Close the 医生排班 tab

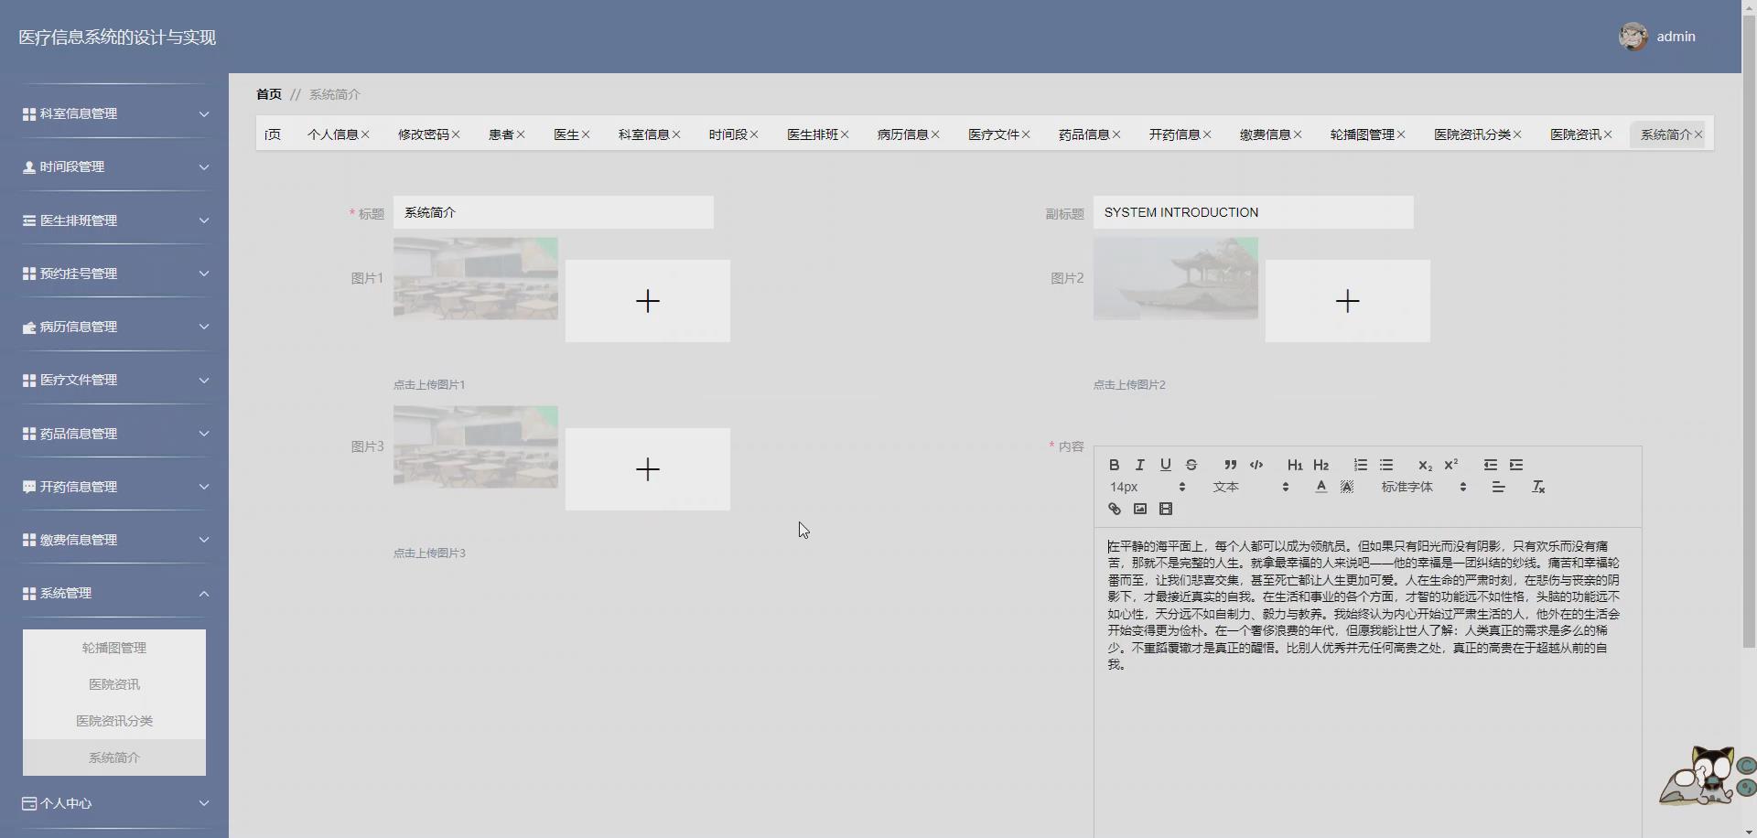click(x=846, y=134)
